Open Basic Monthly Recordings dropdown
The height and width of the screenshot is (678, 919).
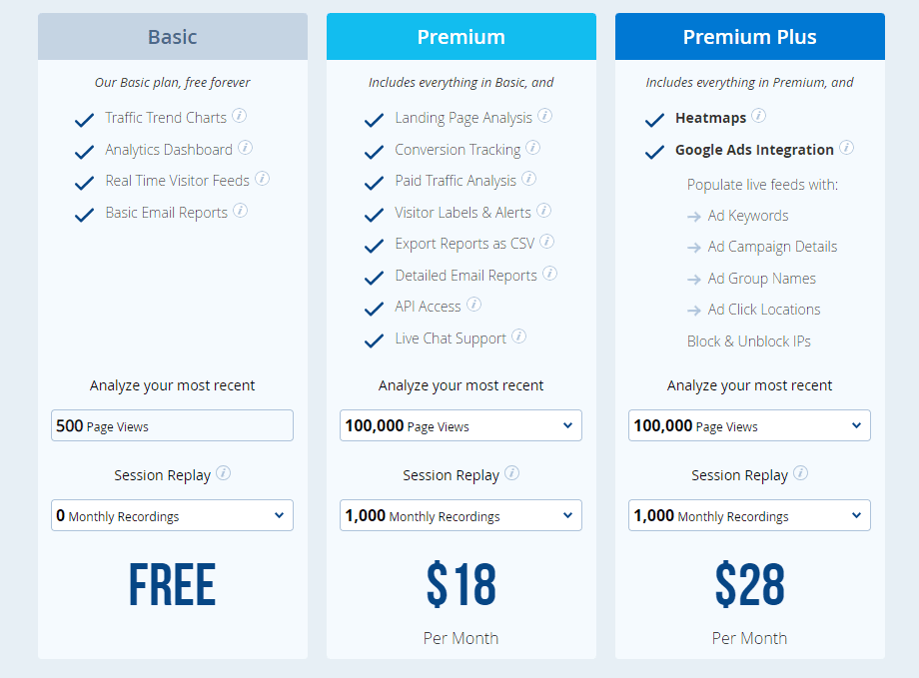(x=172, y=515)
